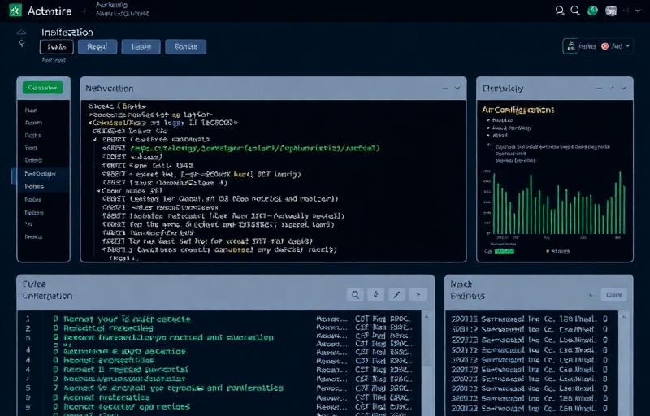The image size is (650, 416).
Task: Click the magnifier search icon in top bar
Action: tap(575, 11)
